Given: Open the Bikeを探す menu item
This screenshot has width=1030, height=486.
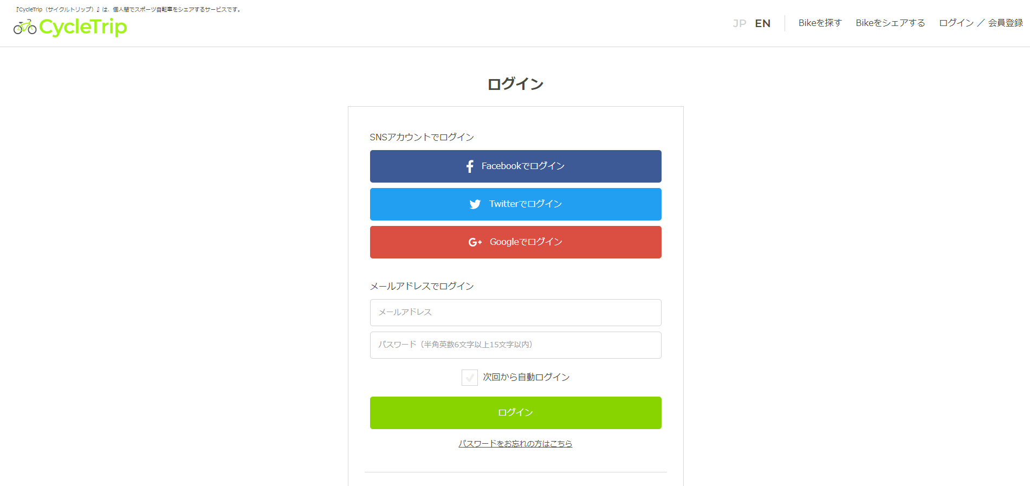Looking at the screenshot, I should pos(820,23).
